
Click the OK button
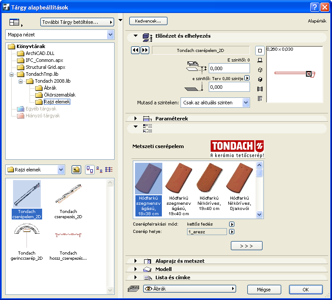(x=306, y=290)
